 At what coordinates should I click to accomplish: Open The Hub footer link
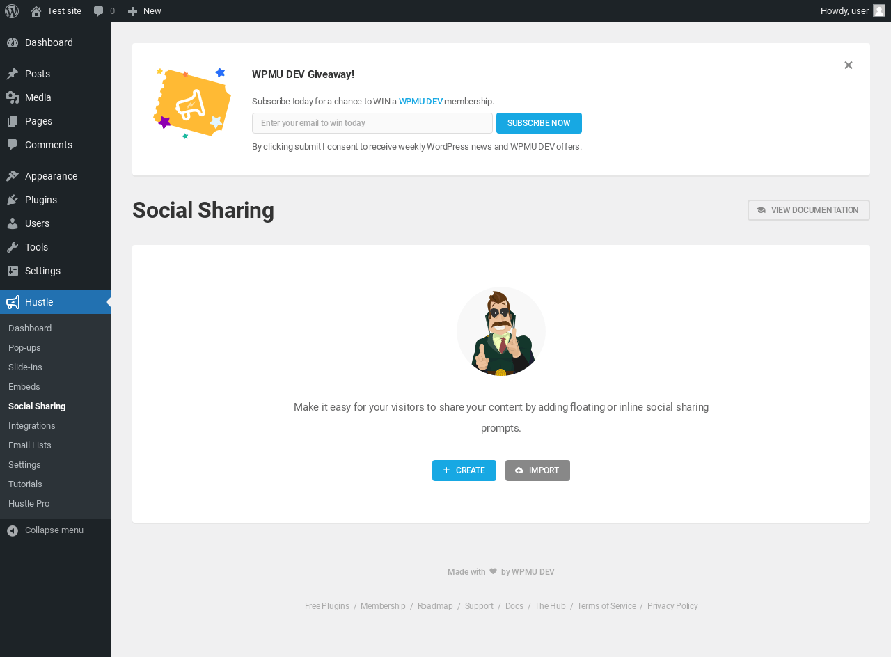click(550, 606)
